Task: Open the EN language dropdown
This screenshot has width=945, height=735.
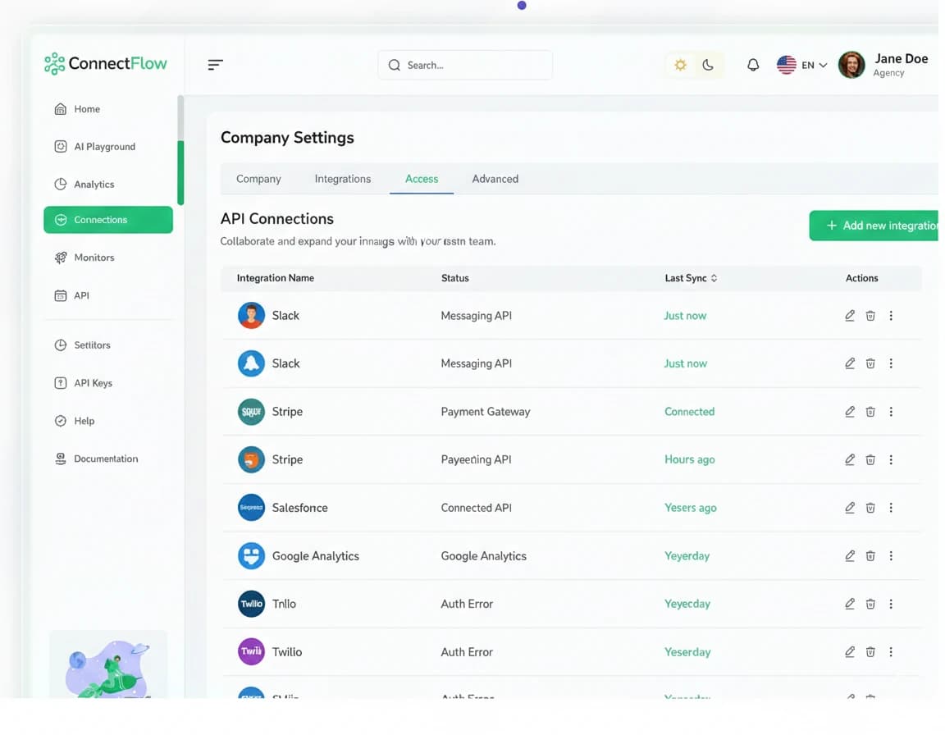Action: coord(802,65)
